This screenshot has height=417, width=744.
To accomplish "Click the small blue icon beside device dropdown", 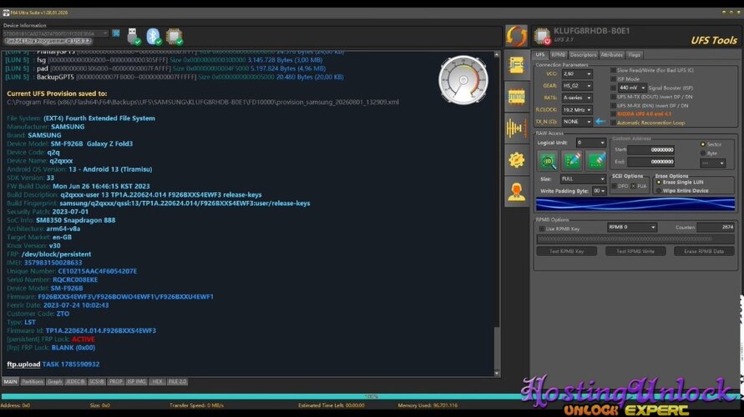I will point(116,33).
